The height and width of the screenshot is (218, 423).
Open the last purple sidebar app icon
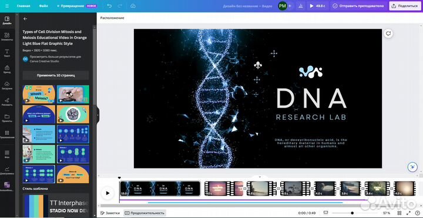(7, 186)
